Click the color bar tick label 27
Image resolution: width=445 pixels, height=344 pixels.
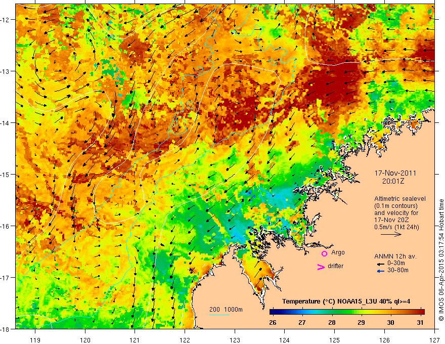[302, 323]
